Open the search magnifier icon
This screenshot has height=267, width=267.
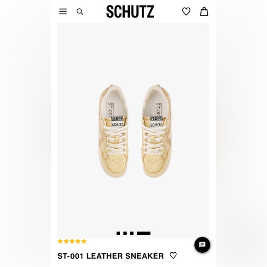point(80,12)
